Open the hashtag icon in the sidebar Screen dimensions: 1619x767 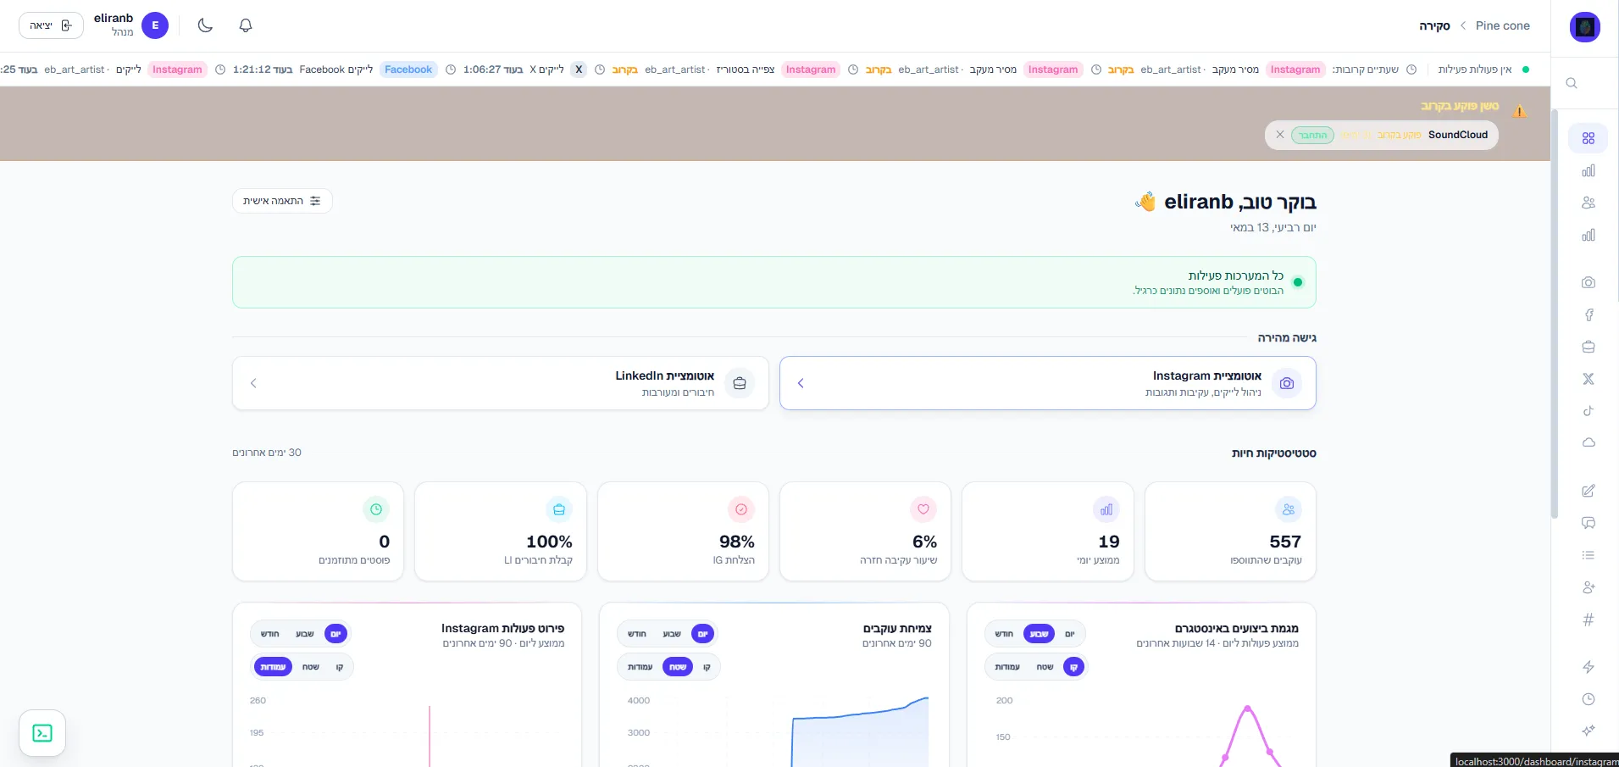click(x=1589, y=620)
